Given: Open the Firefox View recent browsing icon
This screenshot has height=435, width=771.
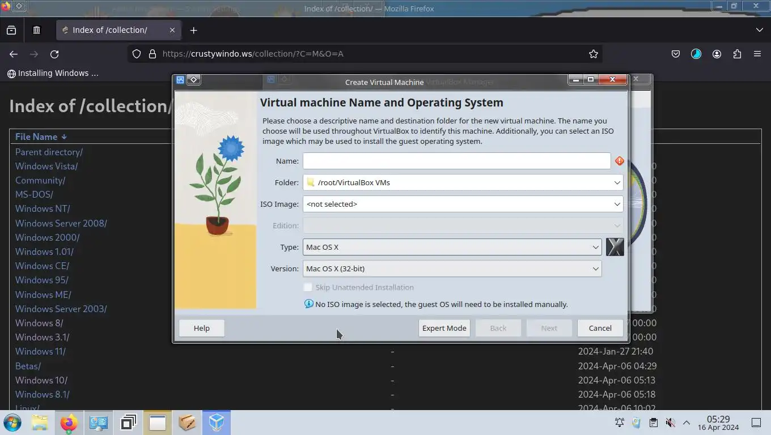Looking at the screenshot, I should [11, 30].
